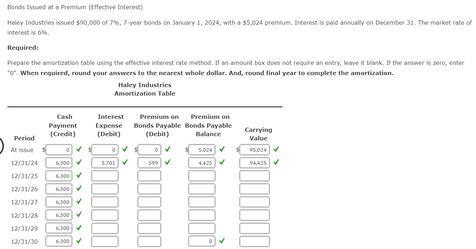
Task: Click the checkmark beside 599 premium debit
Action: point(167,163)
